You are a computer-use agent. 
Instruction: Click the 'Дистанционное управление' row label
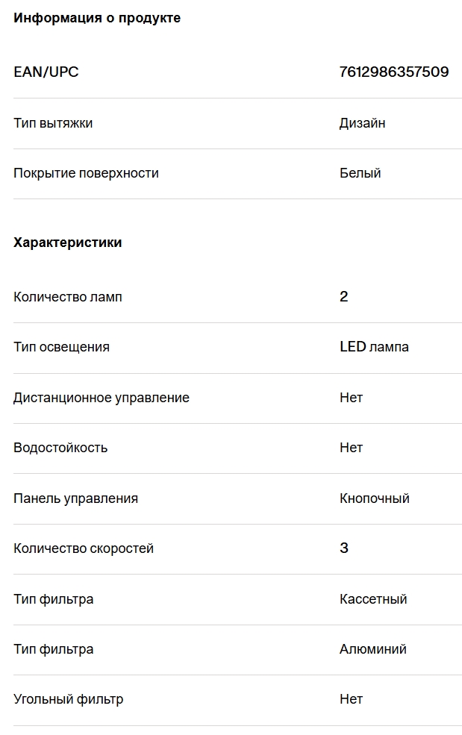[x=102, y=398]
